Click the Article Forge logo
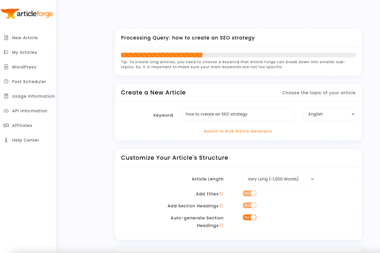Image resolution: width=380 pixels, height=253 pixels. 27,14
